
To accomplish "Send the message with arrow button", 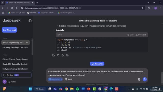I will coord(145,79).
